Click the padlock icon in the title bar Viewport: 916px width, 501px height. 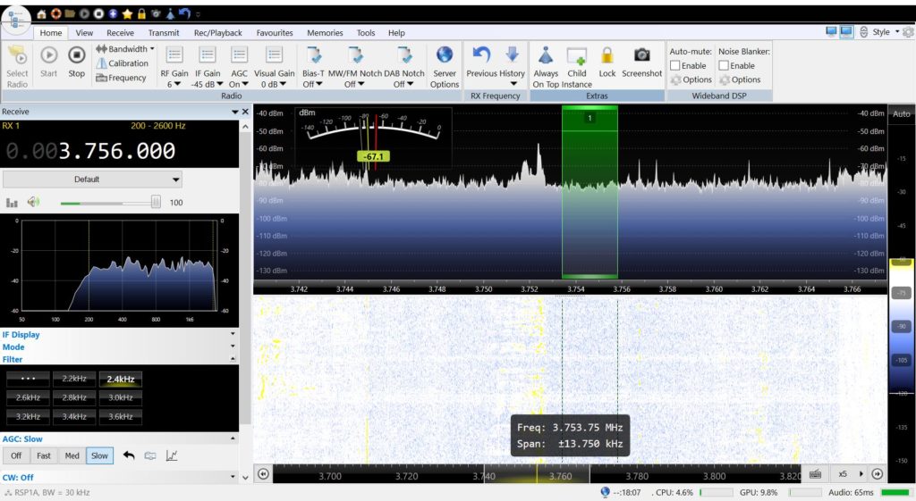tap(141, 13)
